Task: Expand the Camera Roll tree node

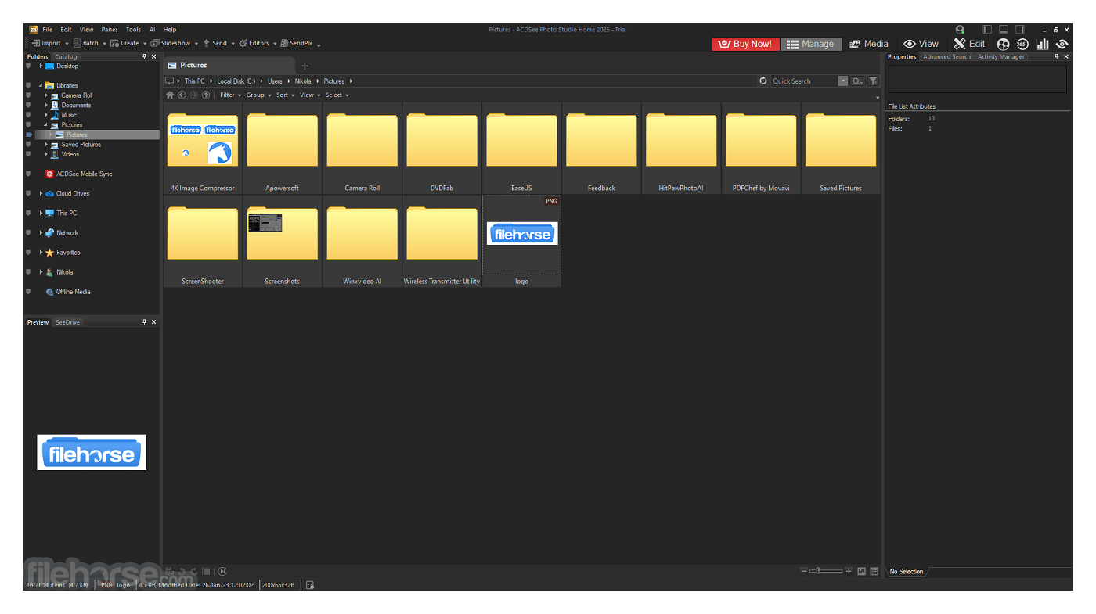Action: [46, 95]
